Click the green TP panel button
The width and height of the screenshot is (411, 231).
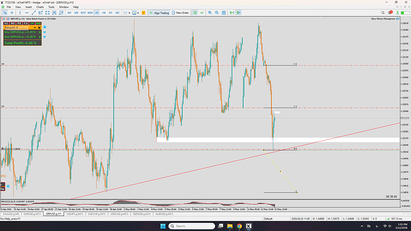[32, 23]
